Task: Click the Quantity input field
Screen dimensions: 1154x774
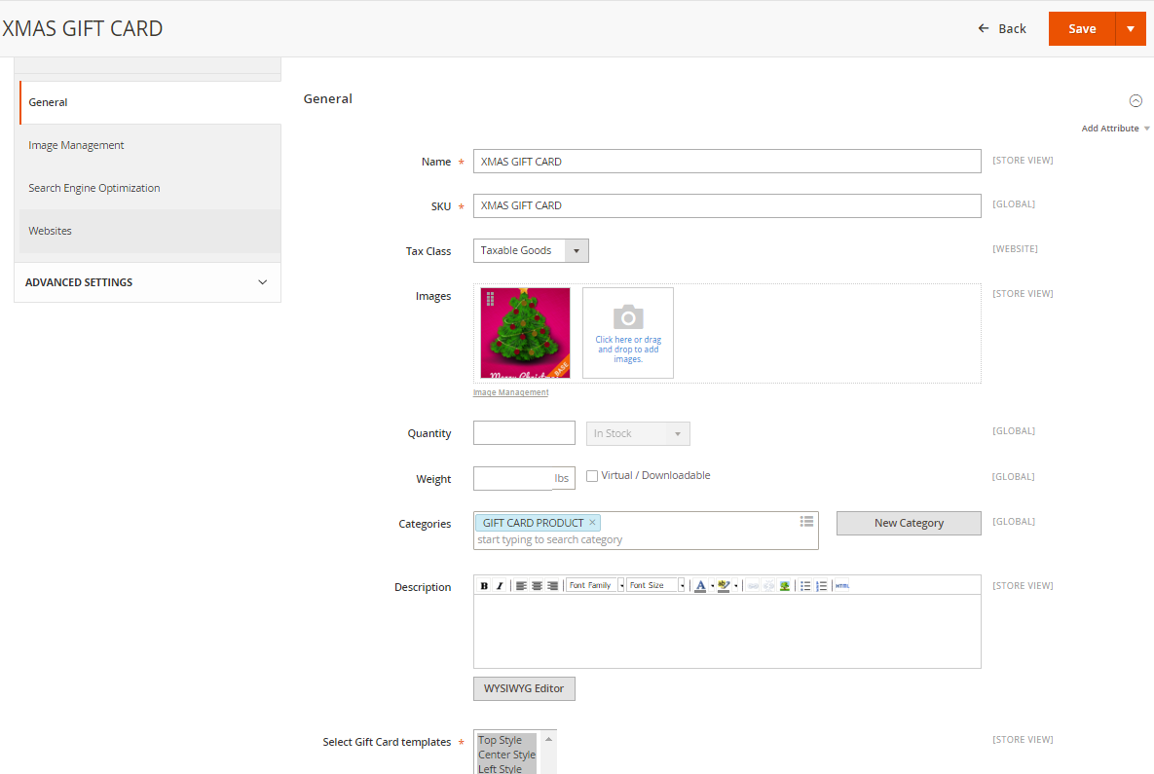Action: 524,432
